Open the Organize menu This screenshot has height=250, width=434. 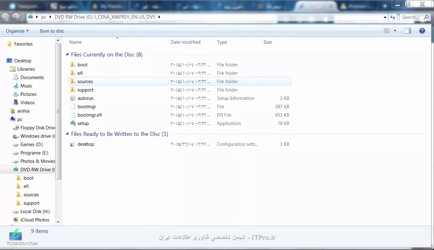17,31
